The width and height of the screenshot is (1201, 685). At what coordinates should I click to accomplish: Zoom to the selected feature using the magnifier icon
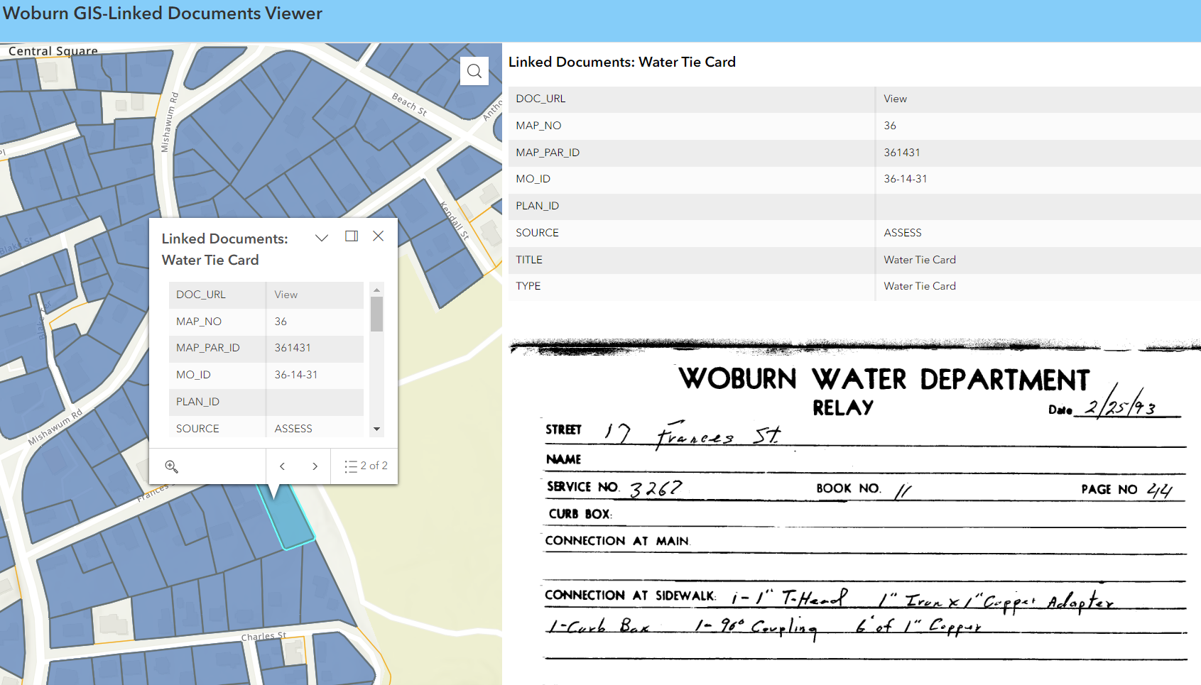coord(171,466)
